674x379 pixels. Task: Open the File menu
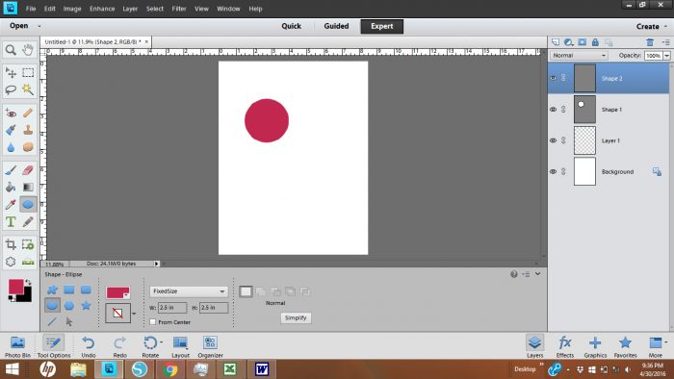(31, 9)
